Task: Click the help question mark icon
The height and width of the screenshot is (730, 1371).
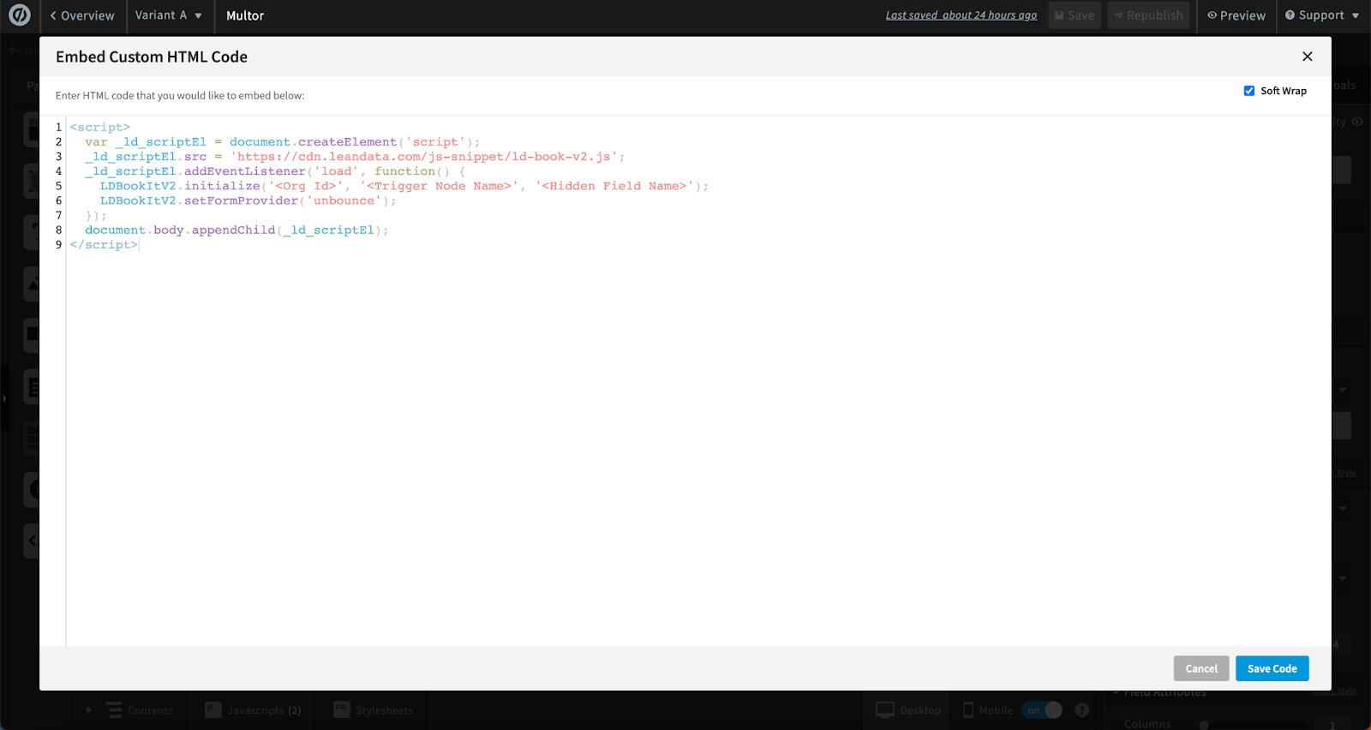Action: (1082, 710)
